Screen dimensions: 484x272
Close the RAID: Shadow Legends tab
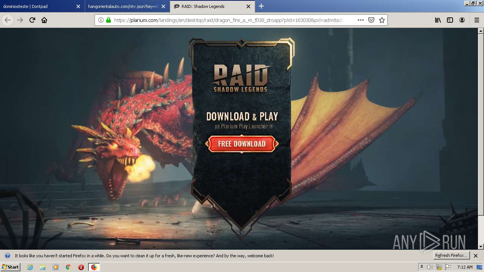click(248, 6)
